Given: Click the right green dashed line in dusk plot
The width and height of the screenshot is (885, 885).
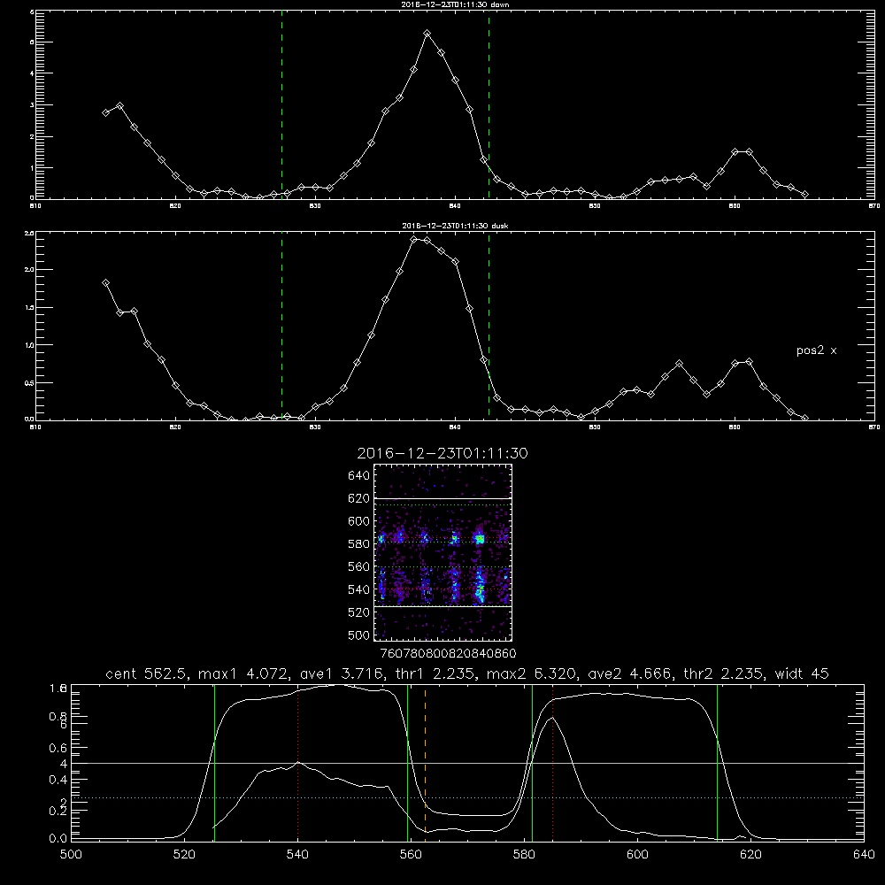Looking at the screenshot, I should point(489,326).
